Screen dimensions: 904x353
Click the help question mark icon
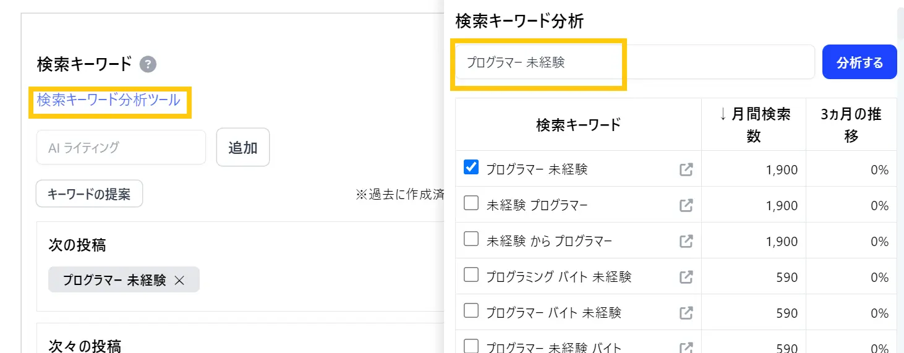click(x=148, y=64)
